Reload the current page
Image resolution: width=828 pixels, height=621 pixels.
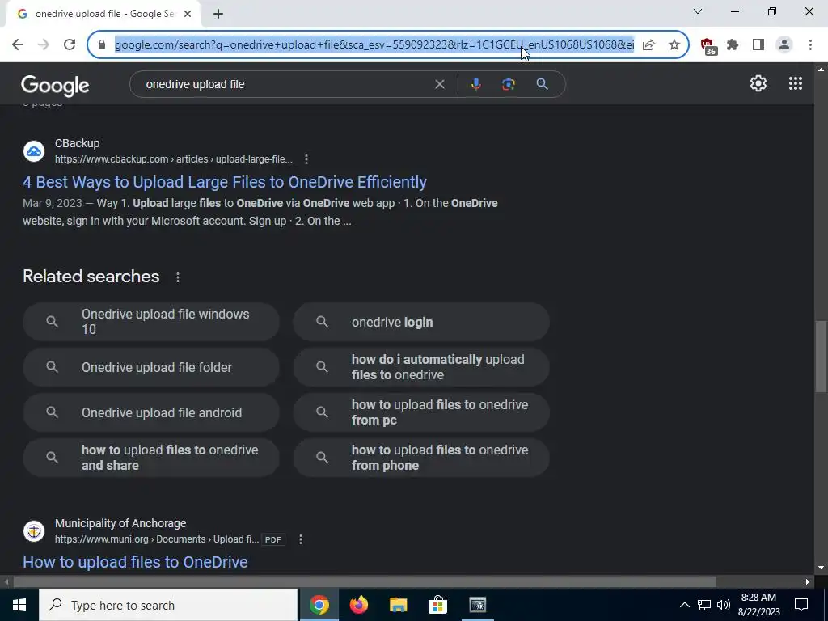(x=70, y=45)
